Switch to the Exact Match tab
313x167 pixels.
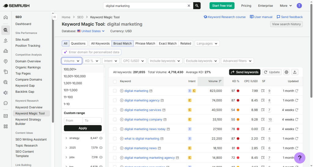(168, 43)
